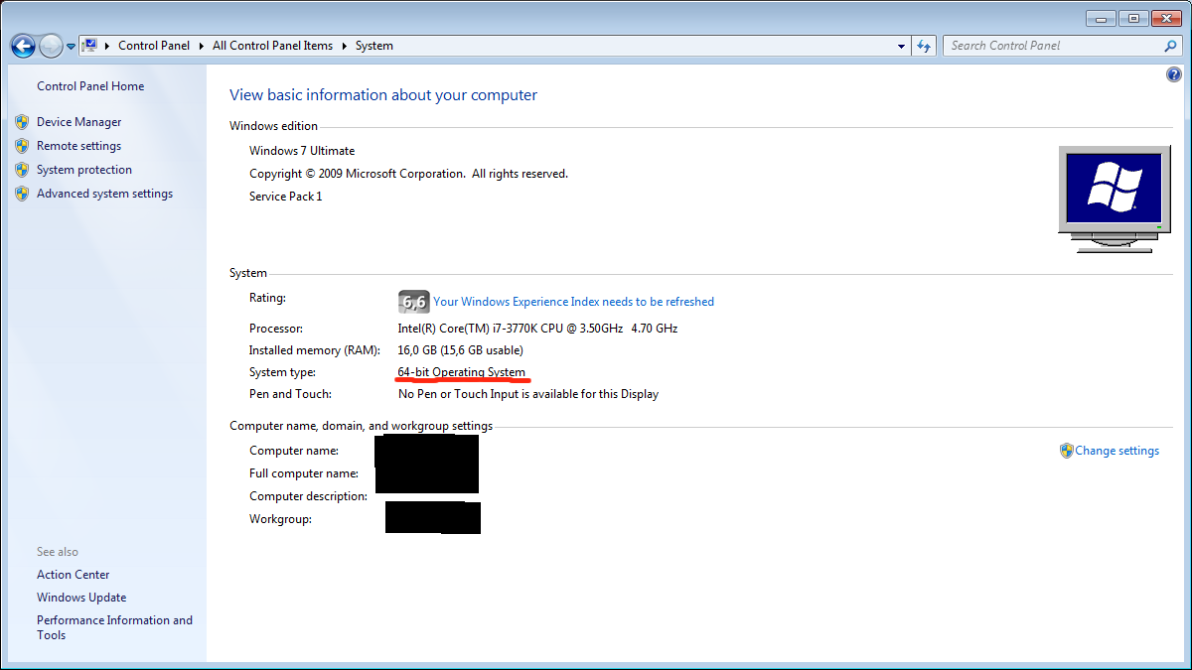1192x670 pixels.
Task: Open Windows Experience Index refresh link
Action: [x=574, y=302]
